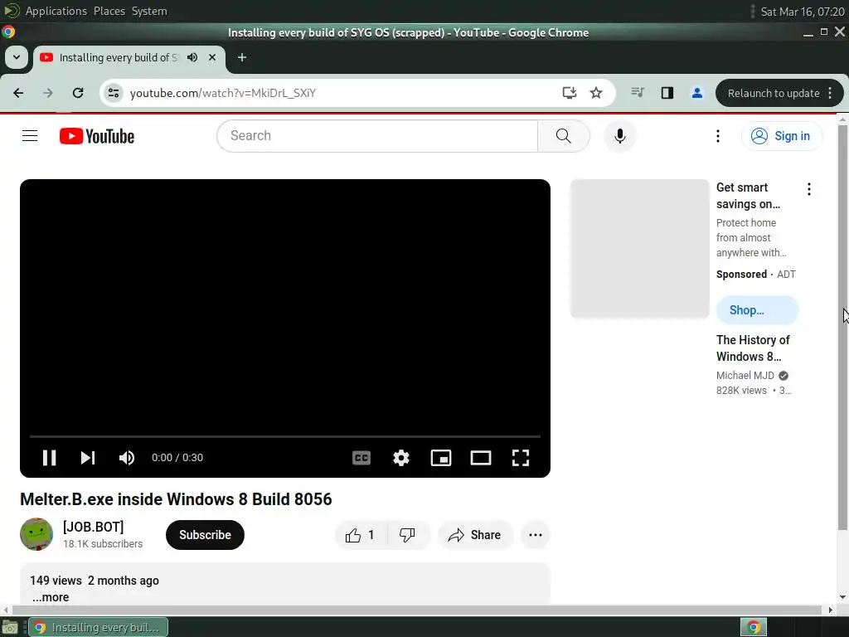
Task: Click the clock Sat Mar 16
Action: click(x=803, y=12)
